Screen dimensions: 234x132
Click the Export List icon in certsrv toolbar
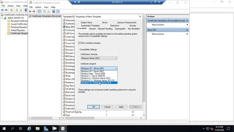21,10
